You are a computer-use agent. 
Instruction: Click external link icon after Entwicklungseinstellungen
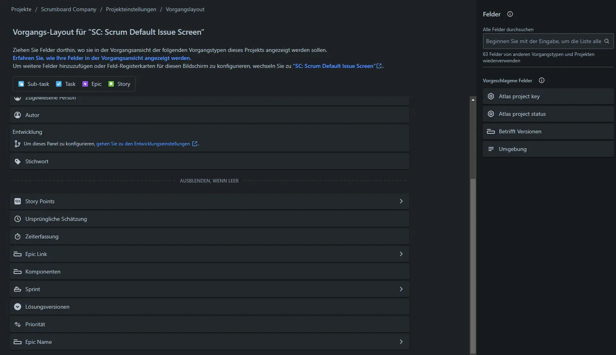click(x=195, y=144)
